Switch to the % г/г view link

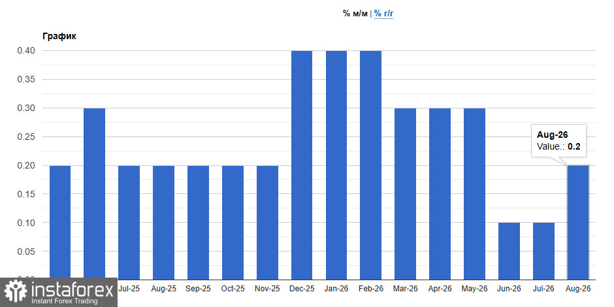point(383,14)
